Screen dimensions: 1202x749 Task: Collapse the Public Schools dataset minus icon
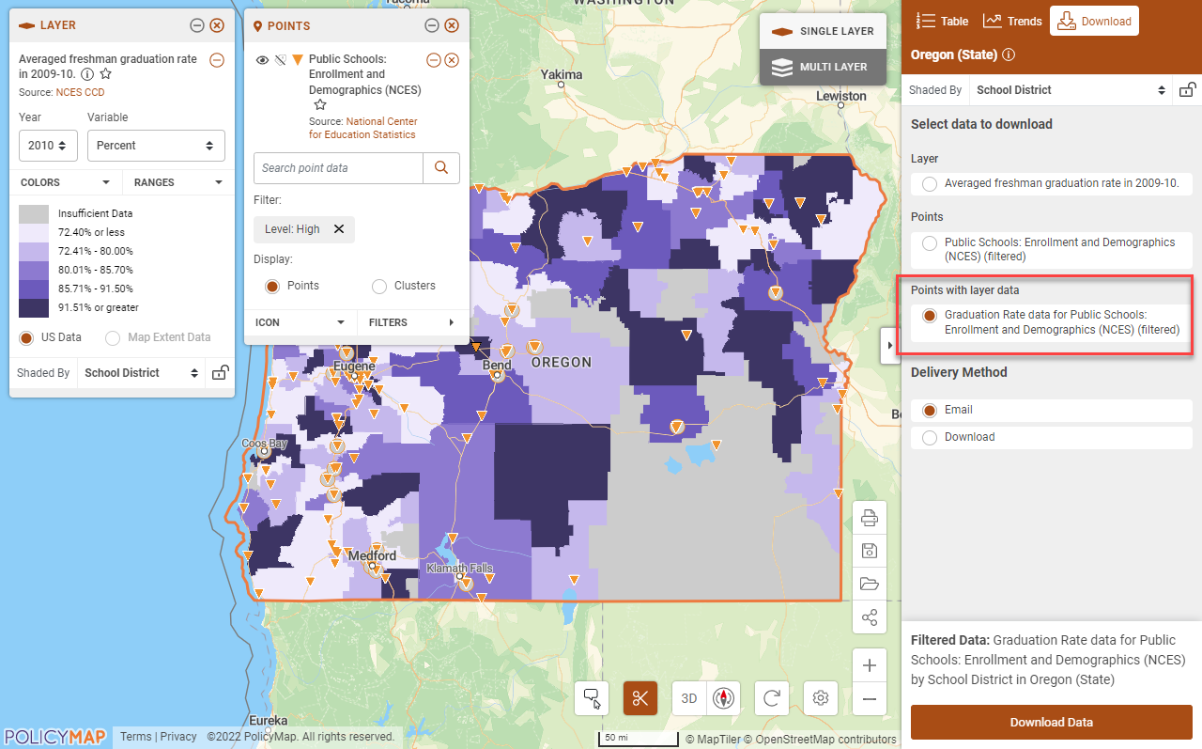pyautogui.click(x=433, y=60)
